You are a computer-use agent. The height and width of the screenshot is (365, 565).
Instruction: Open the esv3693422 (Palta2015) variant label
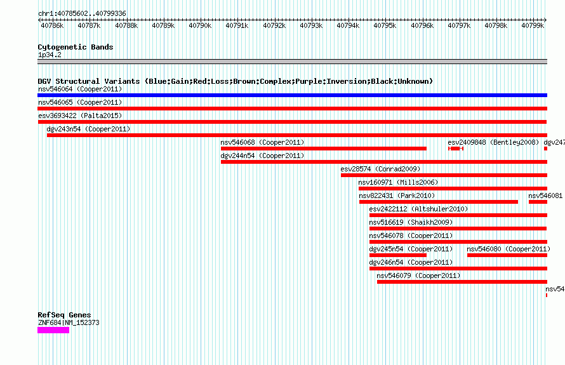pyautogui.click(x=80, y=116)
